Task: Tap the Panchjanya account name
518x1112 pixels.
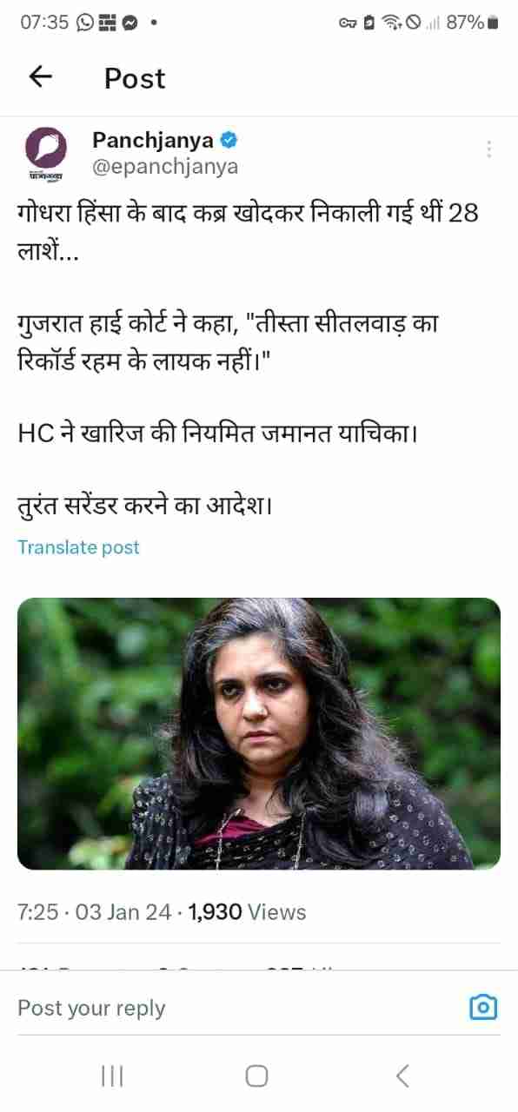Action: [x=154, y=140]
